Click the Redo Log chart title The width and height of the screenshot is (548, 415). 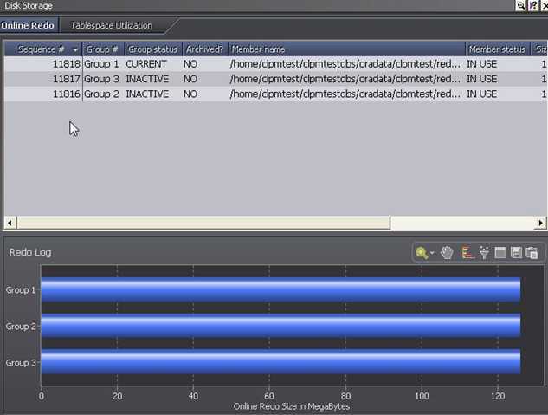(30, 252)
